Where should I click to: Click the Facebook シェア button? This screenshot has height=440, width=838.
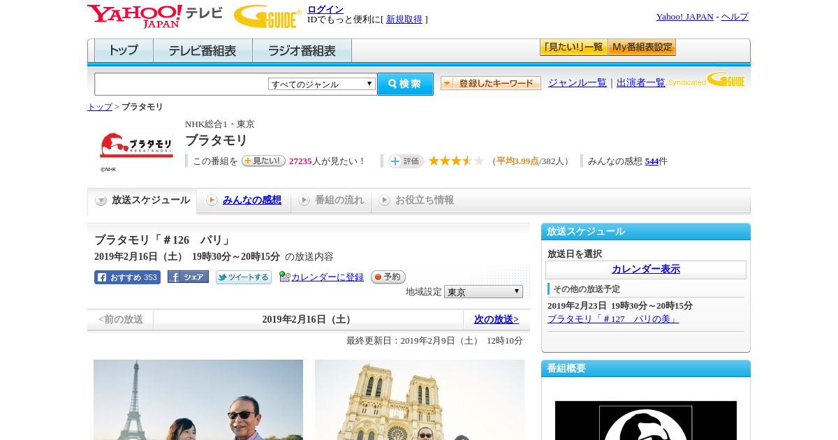tap(188, 277)
